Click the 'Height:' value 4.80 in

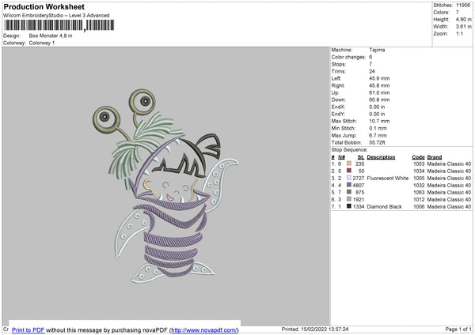click(463, 19)
